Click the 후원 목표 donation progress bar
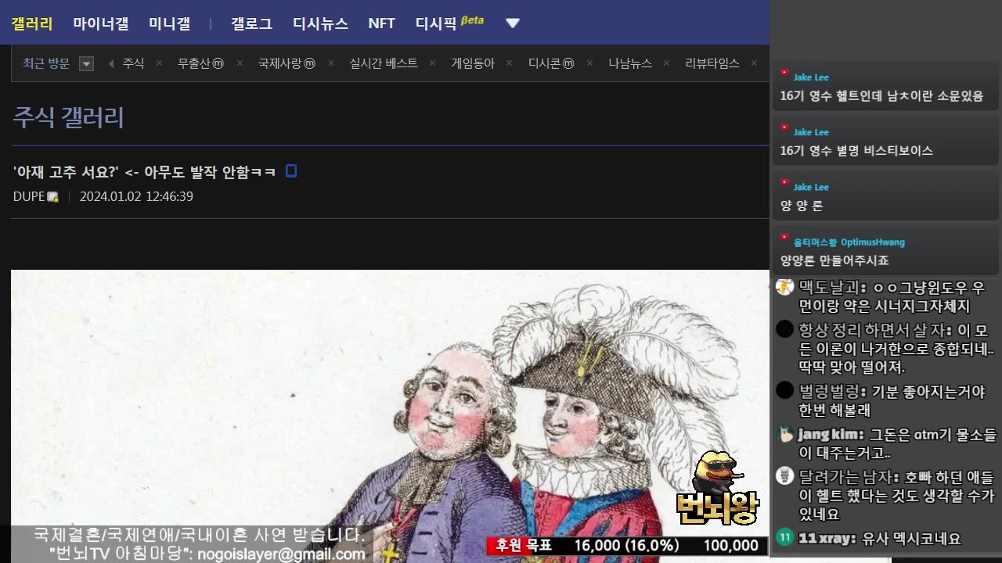The width and height of the screenshot is (1002, 563). point(627,546)
